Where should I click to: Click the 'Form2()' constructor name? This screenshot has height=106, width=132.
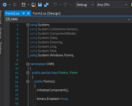point(49,81)
